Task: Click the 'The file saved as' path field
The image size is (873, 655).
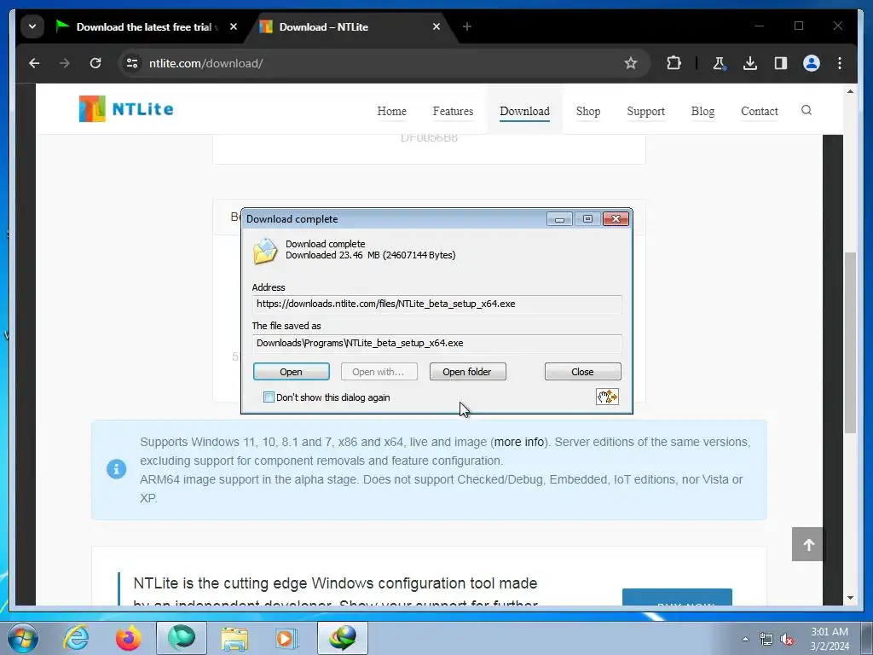Action: 437,343
